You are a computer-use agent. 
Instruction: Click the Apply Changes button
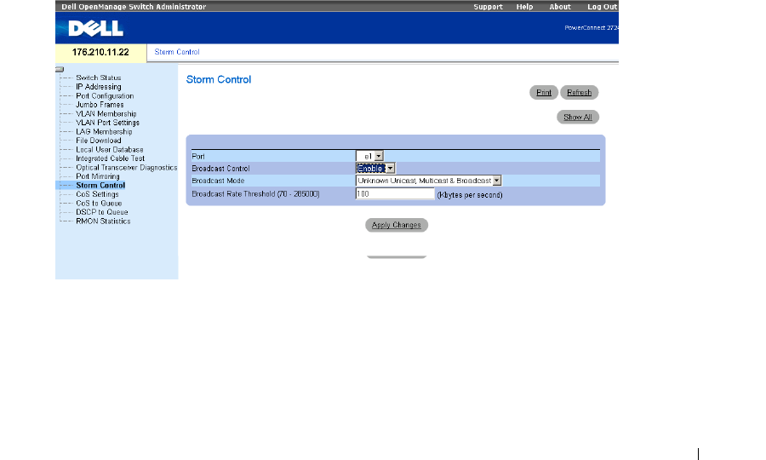point(396,225)
